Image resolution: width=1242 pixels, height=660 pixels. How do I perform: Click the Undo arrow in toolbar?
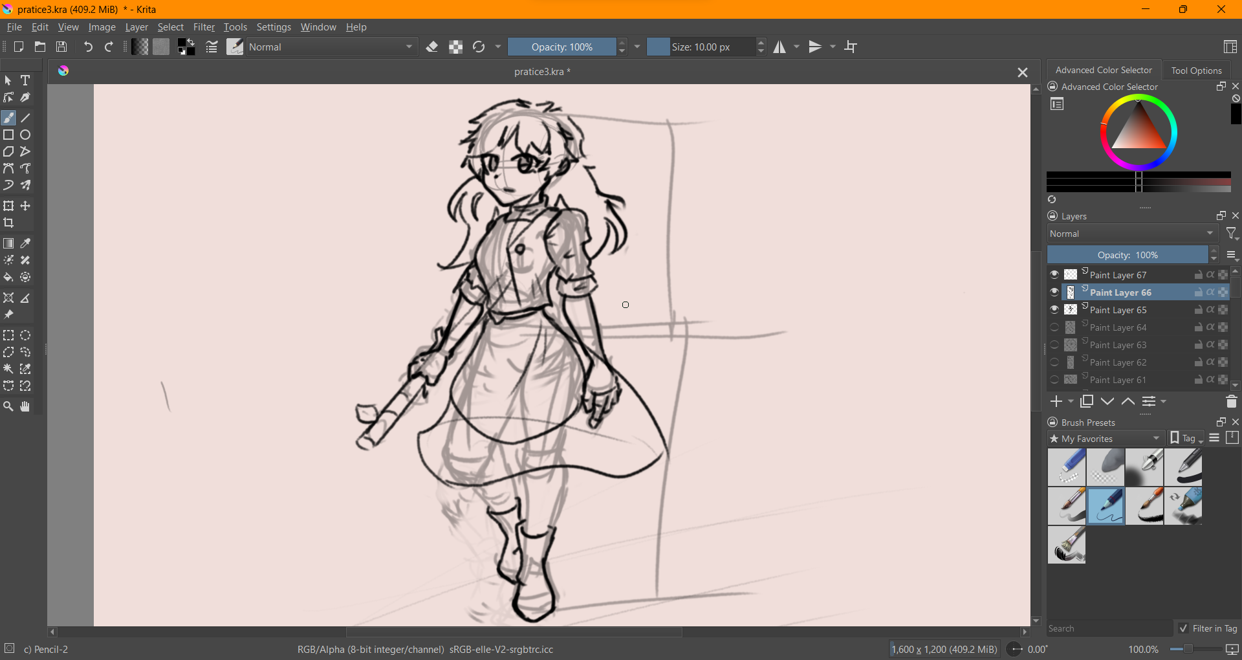point(88,47)
